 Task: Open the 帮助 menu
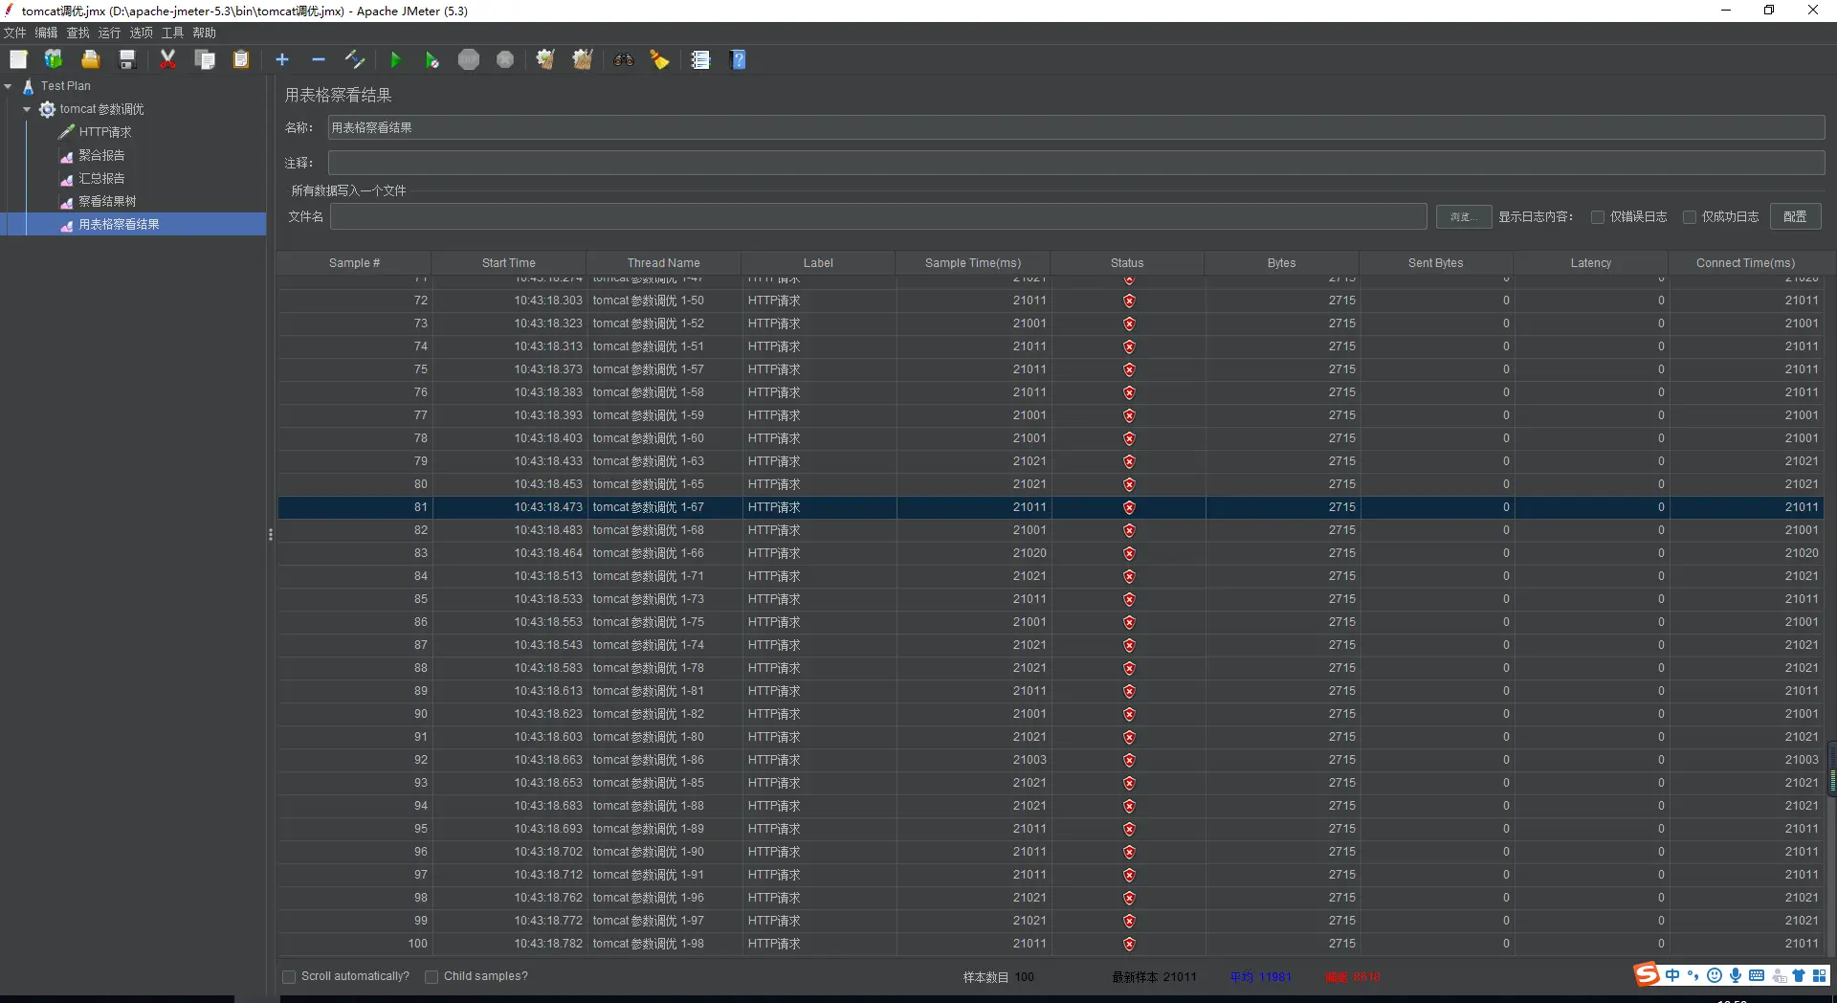[205, 33]
